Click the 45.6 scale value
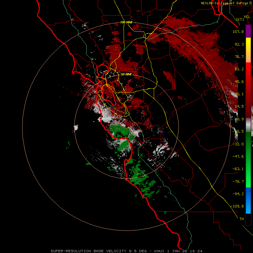The image size is (253, 253). click(x=239, y=82)
